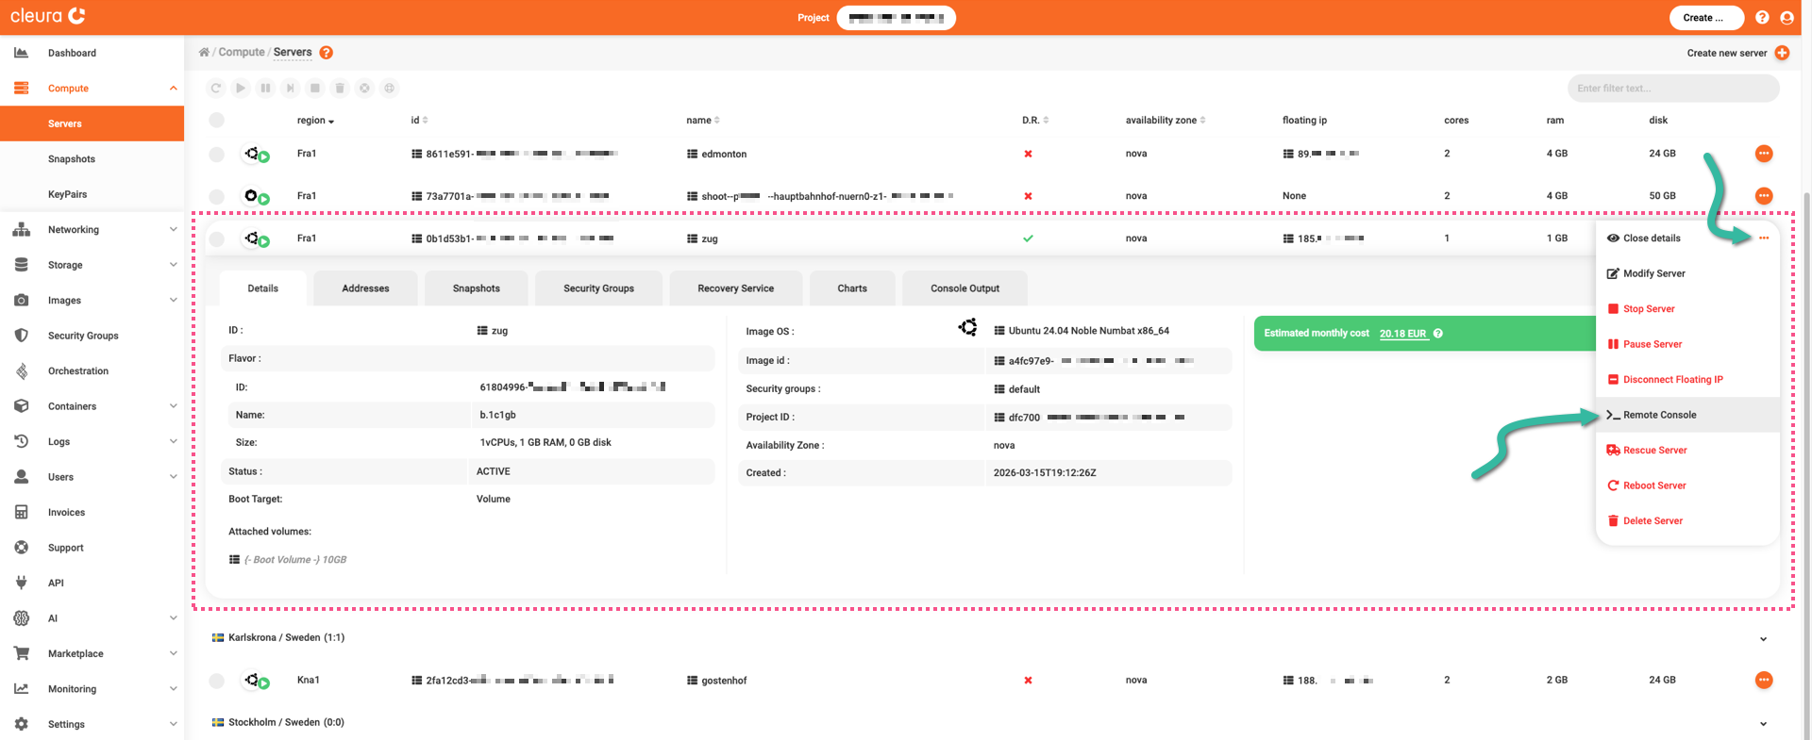
Task: Open the 20.18 EUR cost link
Action: pos(1402,334)
